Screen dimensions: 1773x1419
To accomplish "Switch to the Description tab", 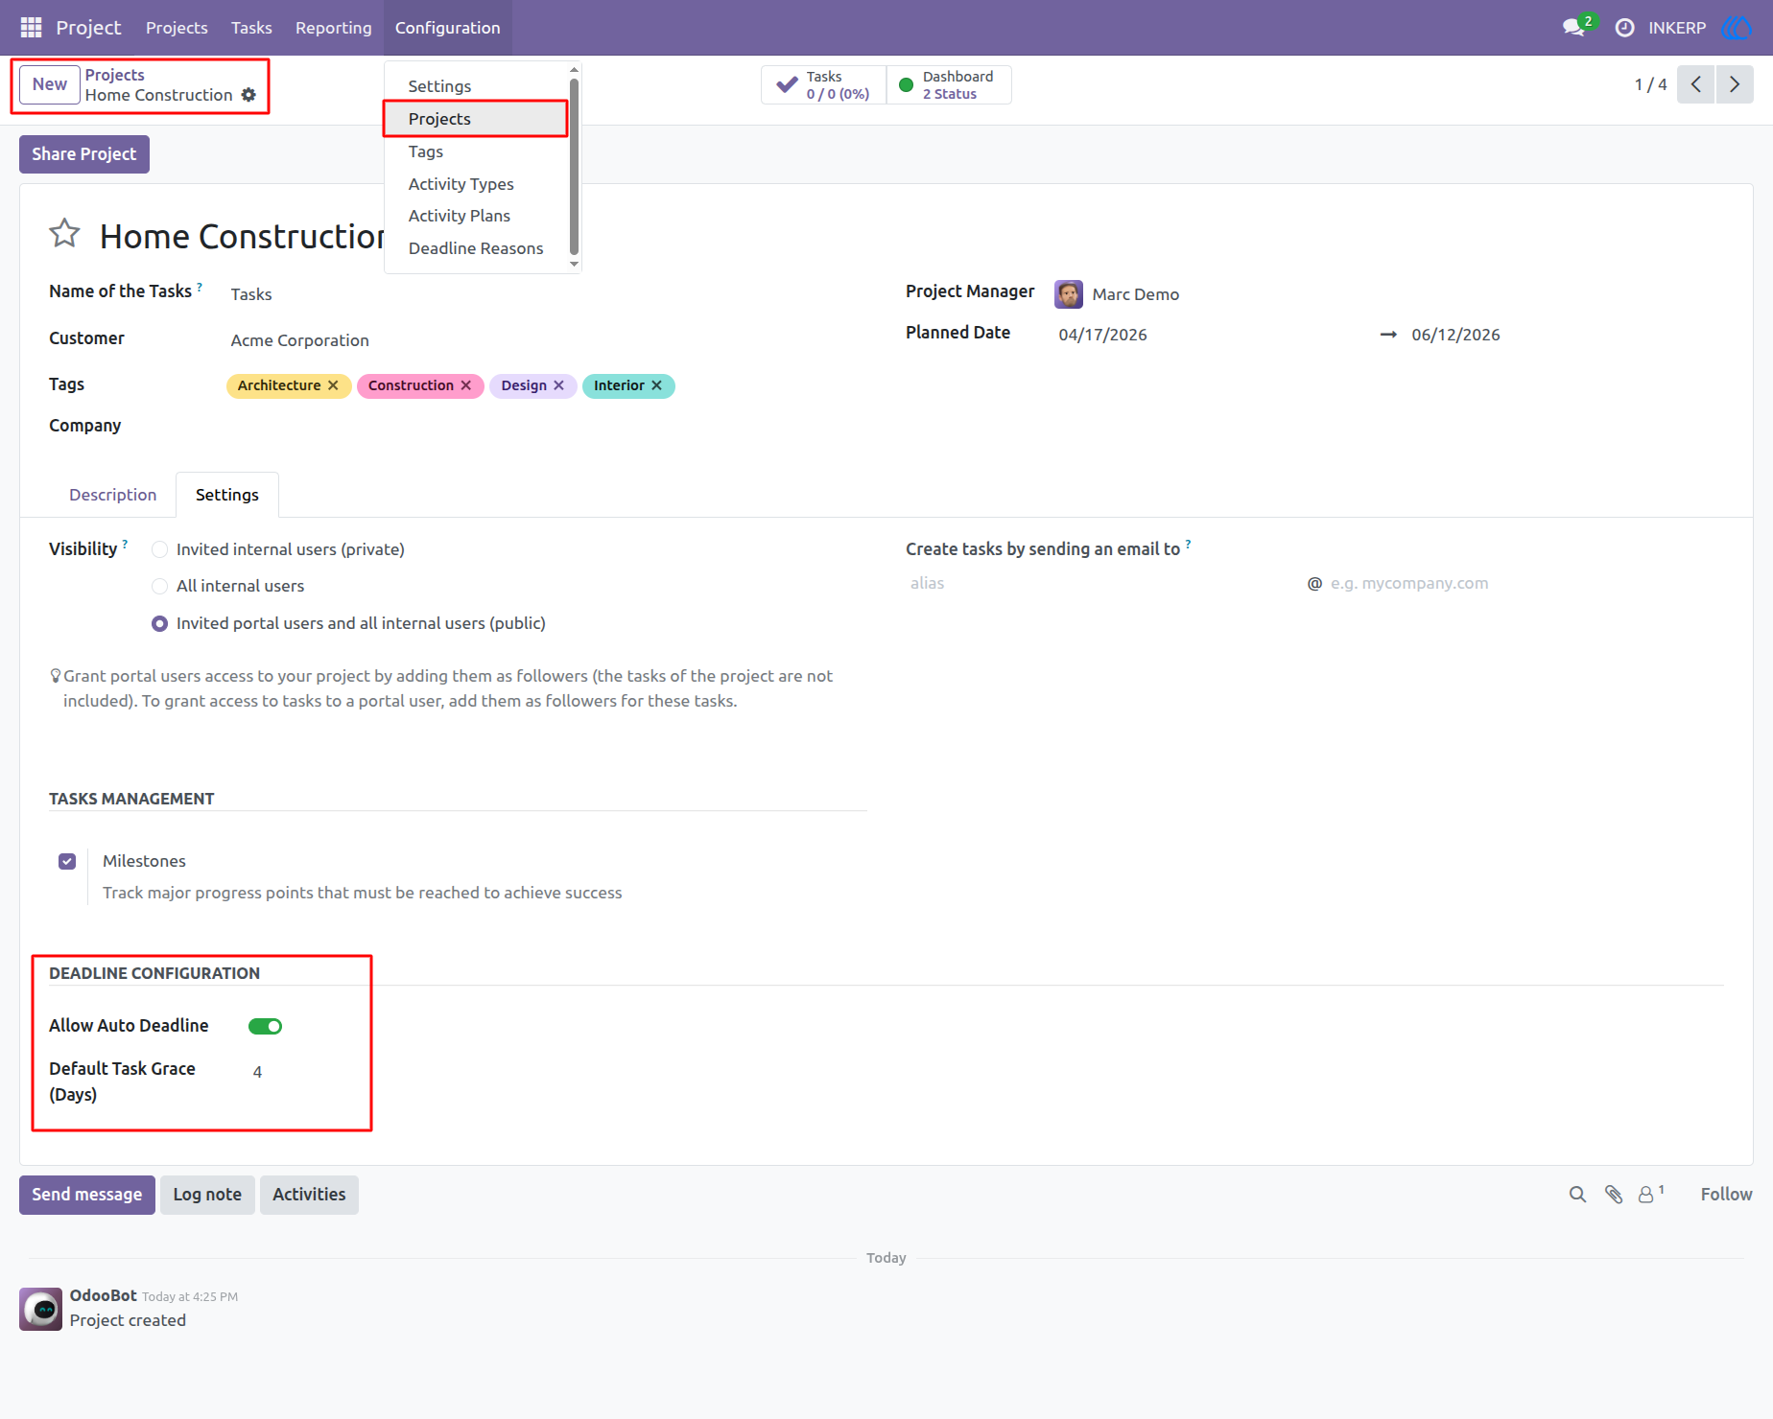I will click(x=112, y=495).
